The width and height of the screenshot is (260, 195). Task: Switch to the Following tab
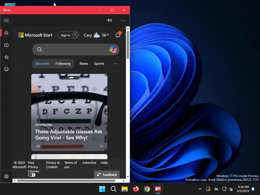click(x=63, y=63)
